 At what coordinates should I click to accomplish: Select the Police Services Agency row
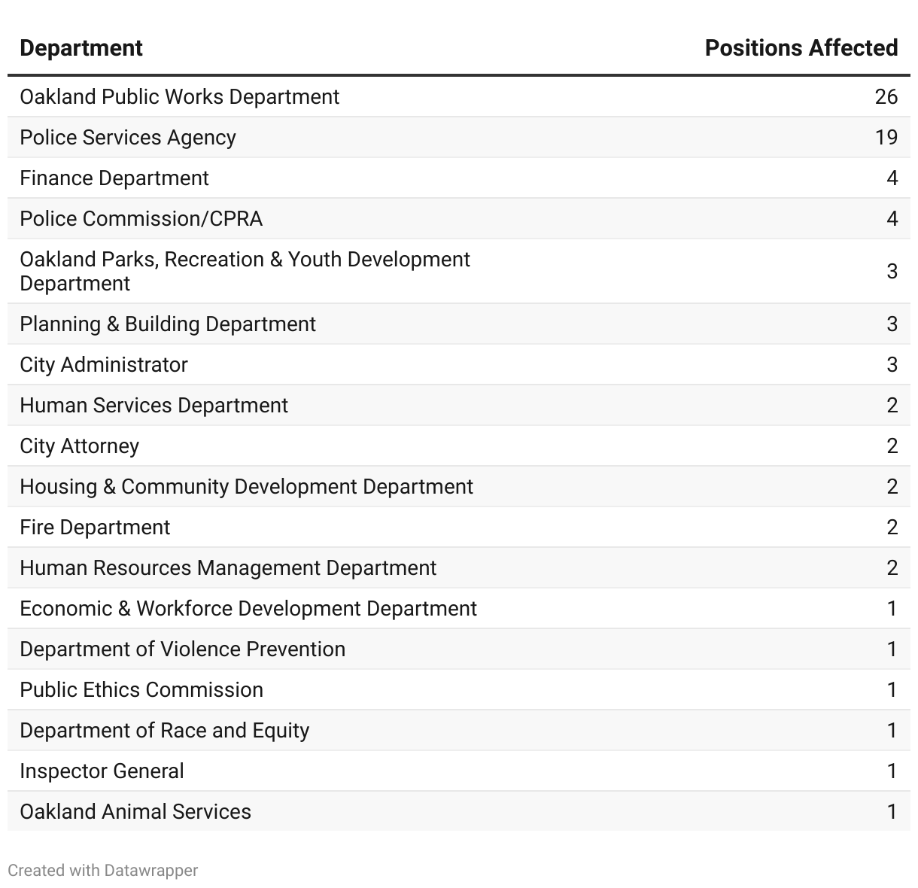[459, 137]
